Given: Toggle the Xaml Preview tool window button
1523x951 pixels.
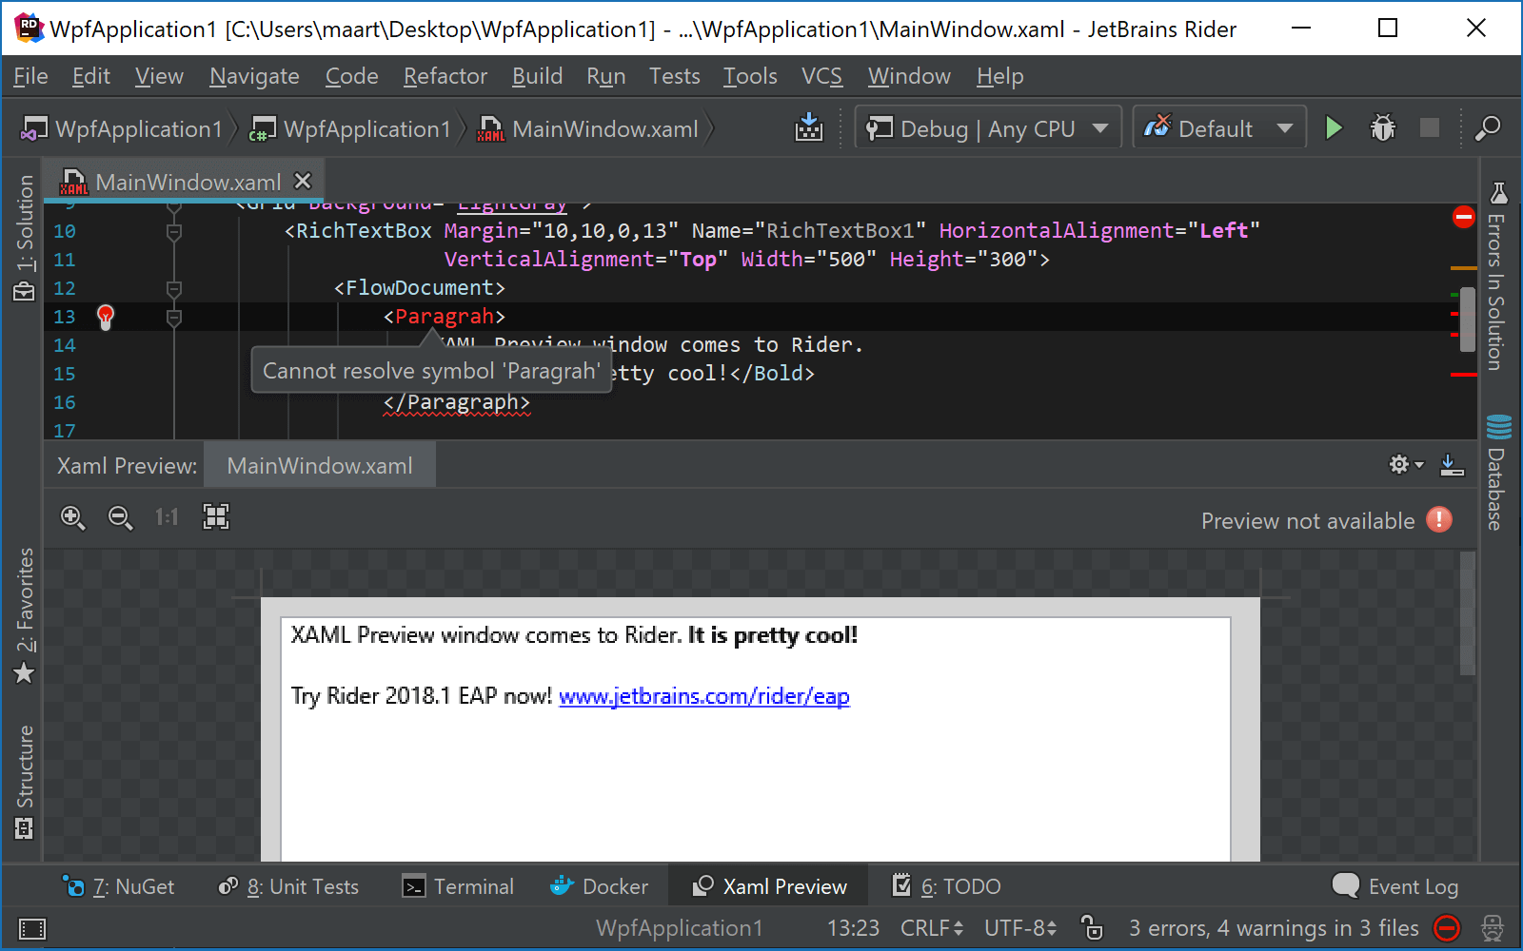Looking at the screenshot, I should [769, 886].
